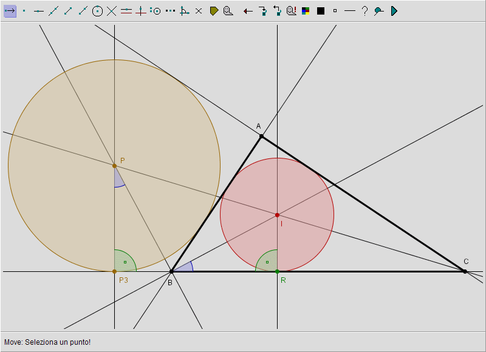
Task: Select the Intersection tool
Action: click(x=112, y=11)
